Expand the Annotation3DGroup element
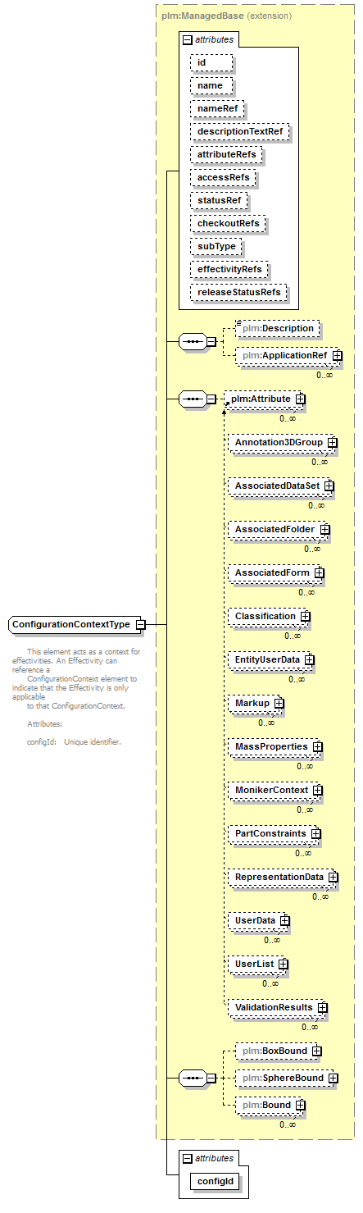This screenshot has height=1213, width=363. [x=333, y=443]
